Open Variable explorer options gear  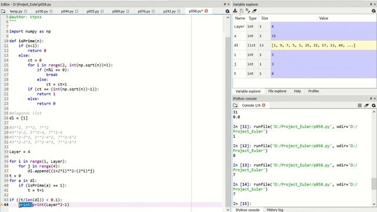[x=373, y=11]
